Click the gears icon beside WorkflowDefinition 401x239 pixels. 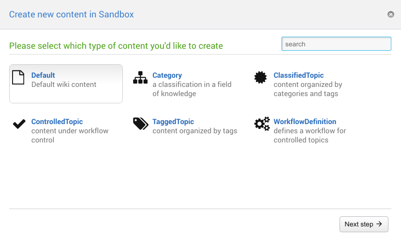[262, 124]
